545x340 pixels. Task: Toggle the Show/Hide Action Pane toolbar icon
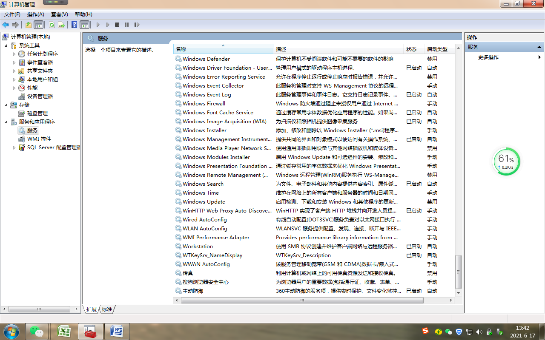85,25
